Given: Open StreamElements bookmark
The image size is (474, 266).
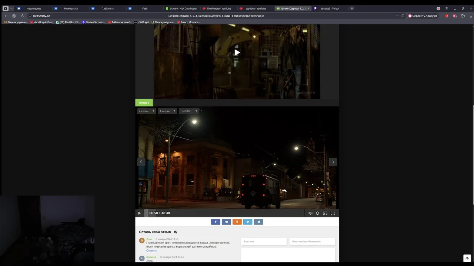Looking at the screenshot, I should click(93, 22).
